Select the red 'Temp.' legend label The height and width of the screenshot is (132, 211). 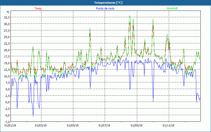pos(39,8)
